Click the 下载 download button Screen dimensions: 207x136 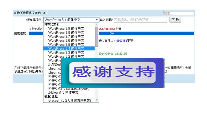tap(175, 20)
